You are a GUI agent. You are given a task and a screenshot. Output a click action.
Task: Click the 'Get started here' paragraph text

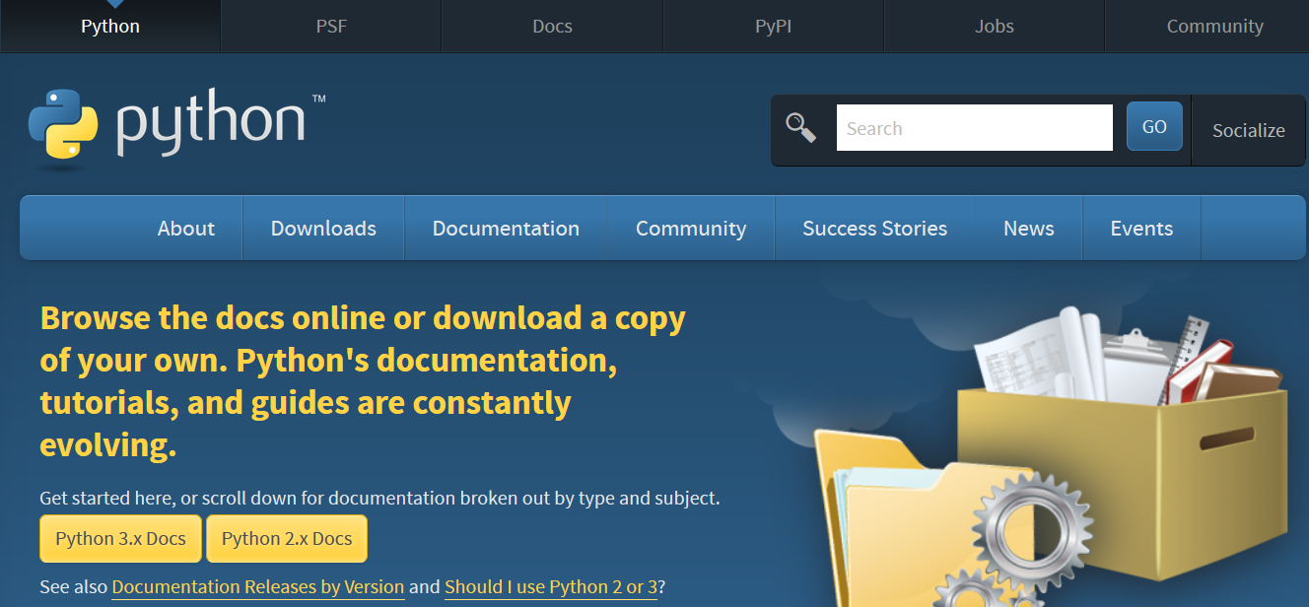(379, 499)
